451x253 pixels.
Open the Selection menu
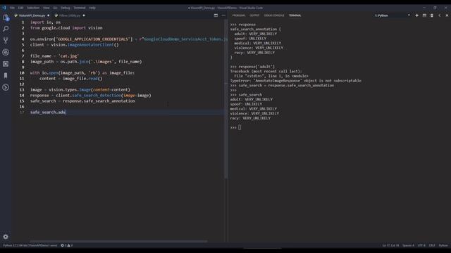(x=33, y=8)
